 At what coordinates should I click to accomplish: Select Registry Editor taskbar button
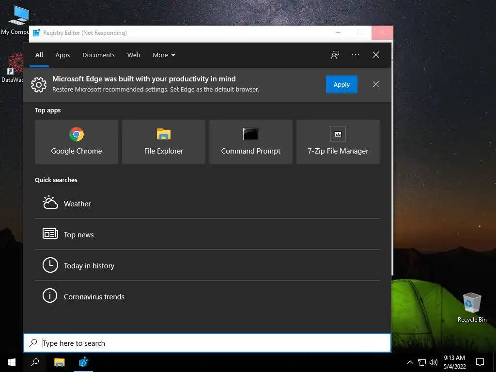pos(83,362)
